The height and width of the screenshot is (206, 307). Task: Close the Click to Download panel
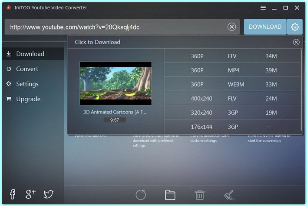point(296,42)
